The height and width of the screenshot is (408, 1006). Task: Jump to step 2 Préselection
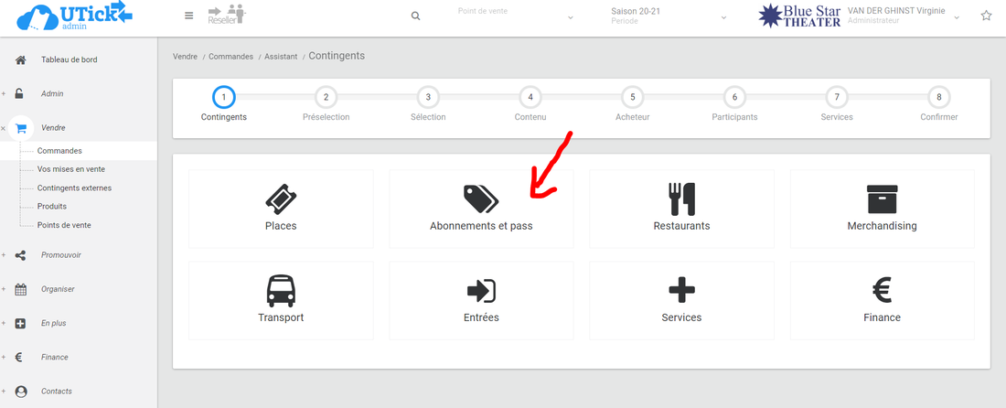[326, 98]
